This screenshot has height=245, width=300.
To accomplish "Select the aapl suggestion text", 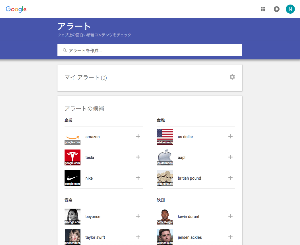I will (x=182, y=157).
